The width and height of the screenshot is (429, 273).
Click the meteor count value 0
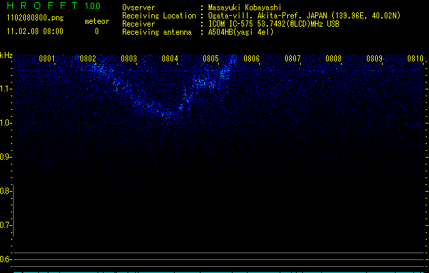[97, 31]
